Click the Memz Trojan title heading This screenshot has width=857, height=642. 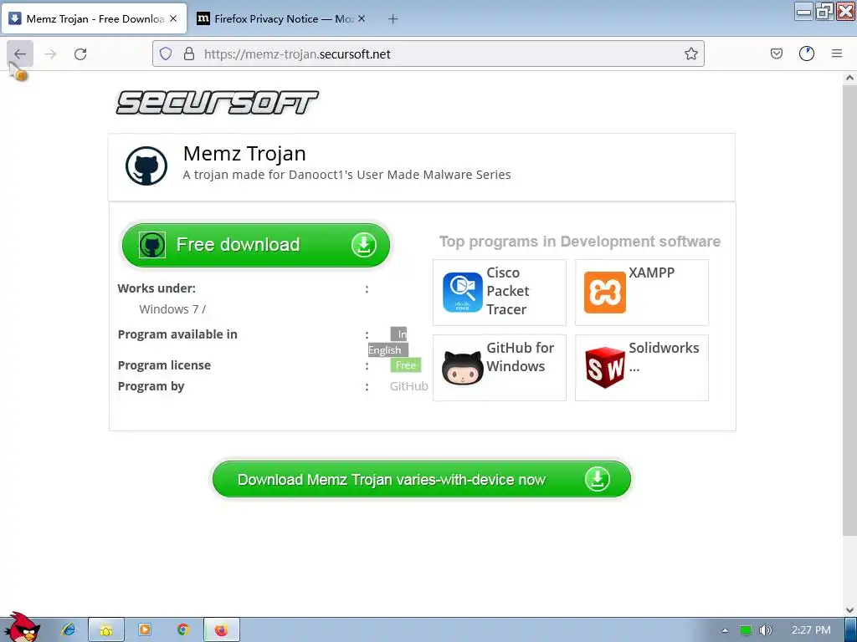244,154
